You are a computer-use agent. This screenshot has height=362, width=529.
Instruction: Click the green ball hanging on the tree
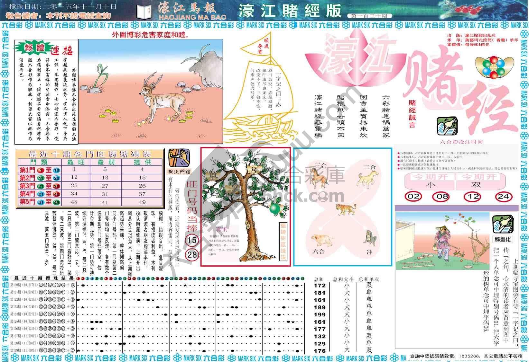[275, 208]
